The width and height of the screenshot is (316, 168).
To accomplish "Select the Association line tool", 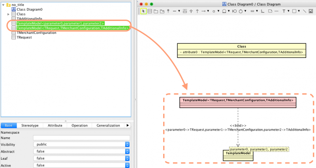I will pos(175,11).
